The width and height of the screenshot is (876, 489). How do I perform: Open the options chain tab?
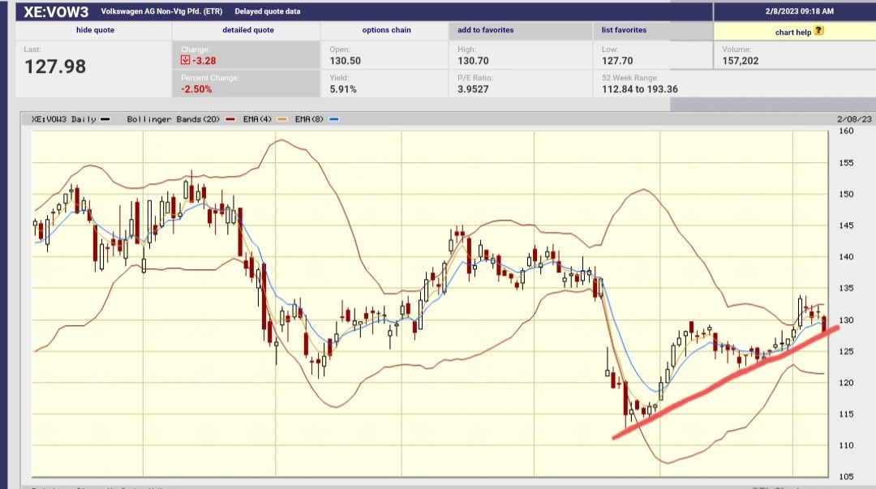[x=385, y=30]
